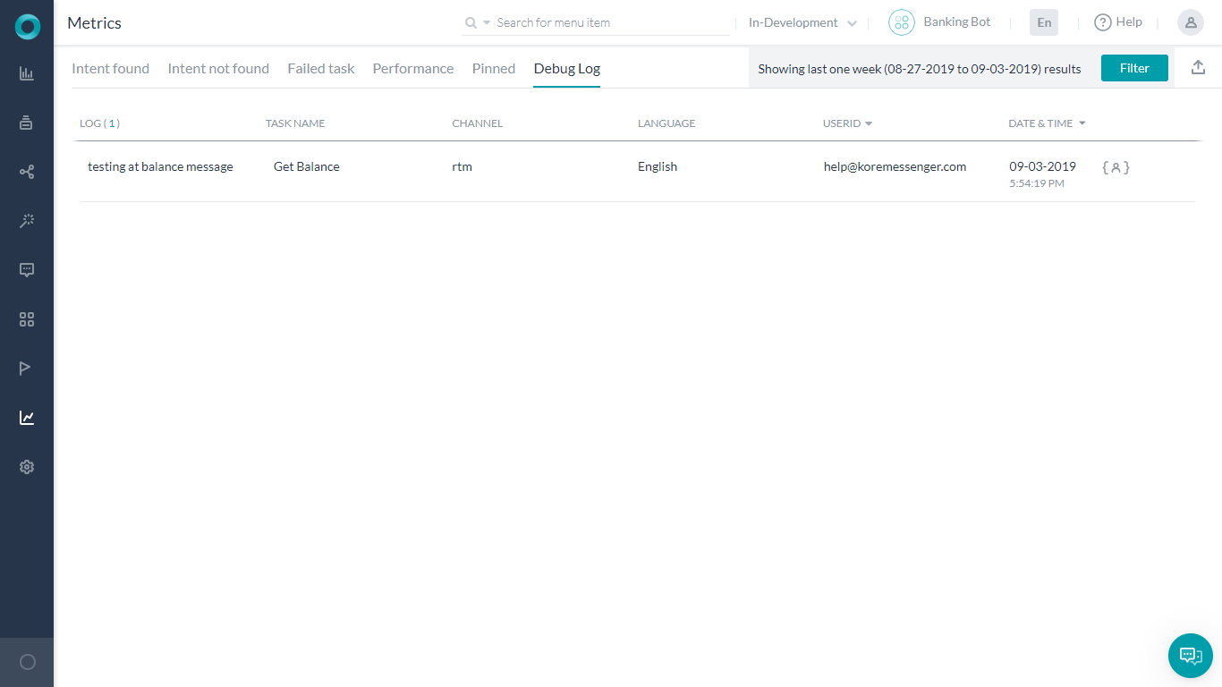Click the help@koremessenger.com user ID
This screenshot has width=1222, height=687.
pos(895,166)
